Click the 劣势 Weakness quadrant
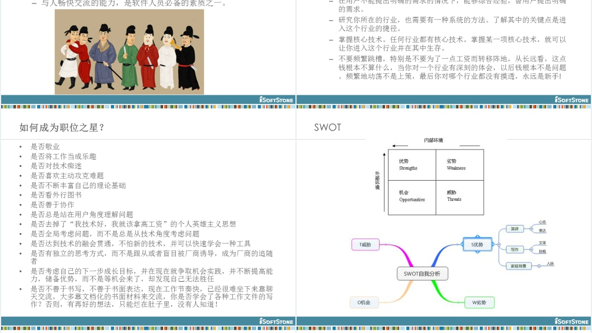Screen dimensions: 592x333 point(460,164)
